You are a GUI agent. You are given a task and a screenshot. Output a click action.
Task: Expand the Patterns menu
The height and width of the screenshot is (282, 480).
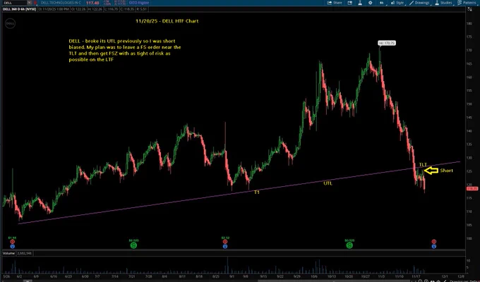(467, 3)
